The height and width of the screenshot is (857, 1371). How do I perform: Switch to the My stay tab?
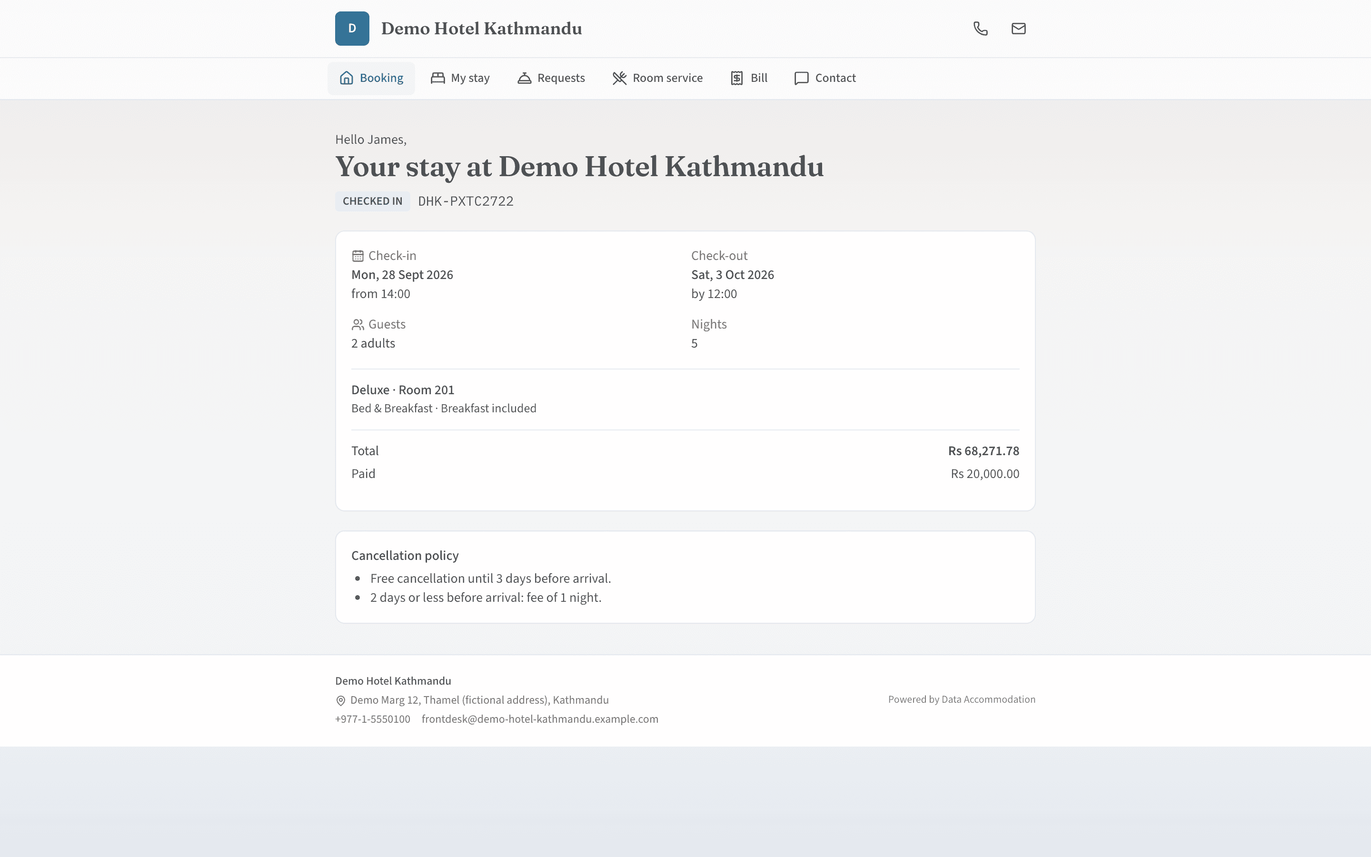460,78
